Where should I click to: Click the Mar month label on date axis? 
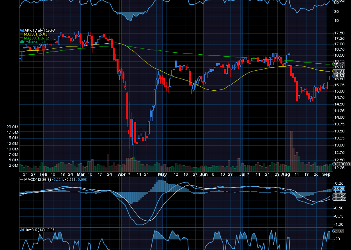click(81, 174)
